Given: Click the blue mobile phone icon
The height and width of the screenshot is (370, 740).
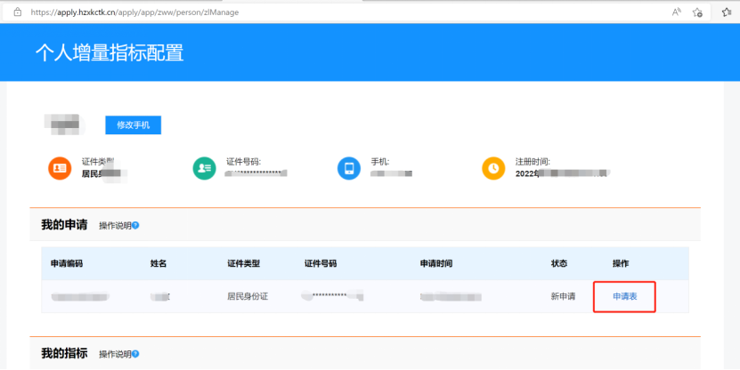Looking at the screenshot, I should point(349,167).
